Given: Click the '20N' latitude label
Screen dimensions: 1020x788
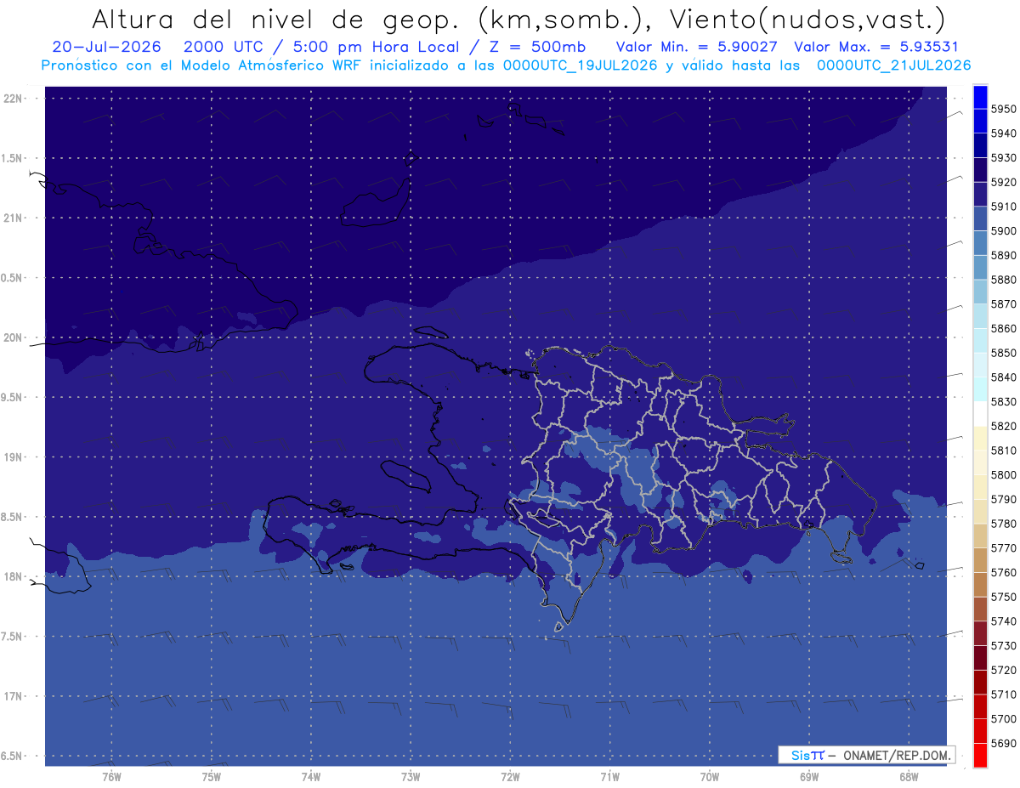Looking at the screenshot, I should click(14, 337).
